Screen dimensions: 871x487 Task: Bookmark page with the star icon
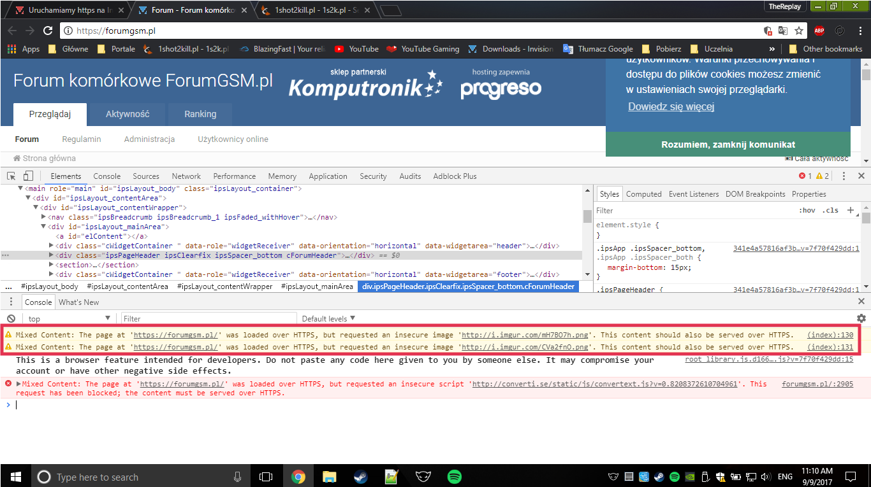pyautogui.click(x=799, y=31)
